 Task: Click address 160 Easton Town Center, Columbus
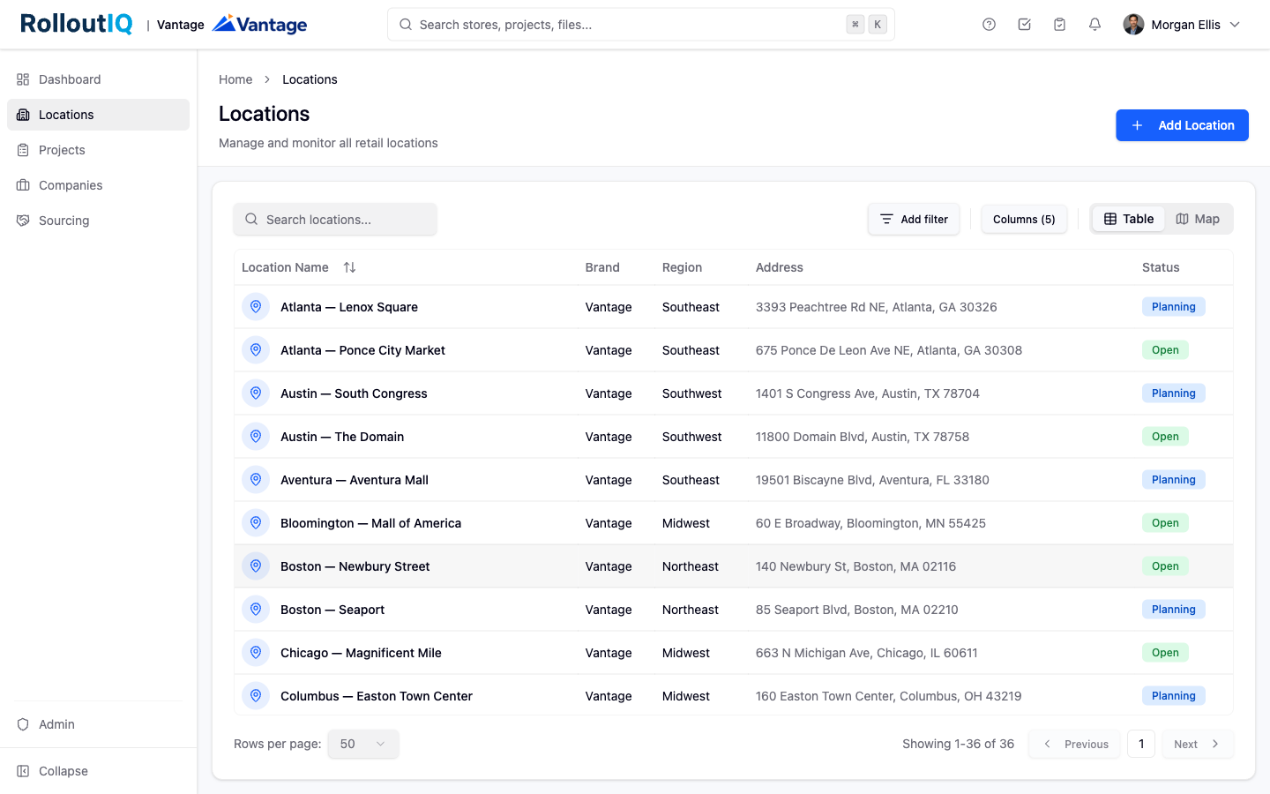coord(888,696)
